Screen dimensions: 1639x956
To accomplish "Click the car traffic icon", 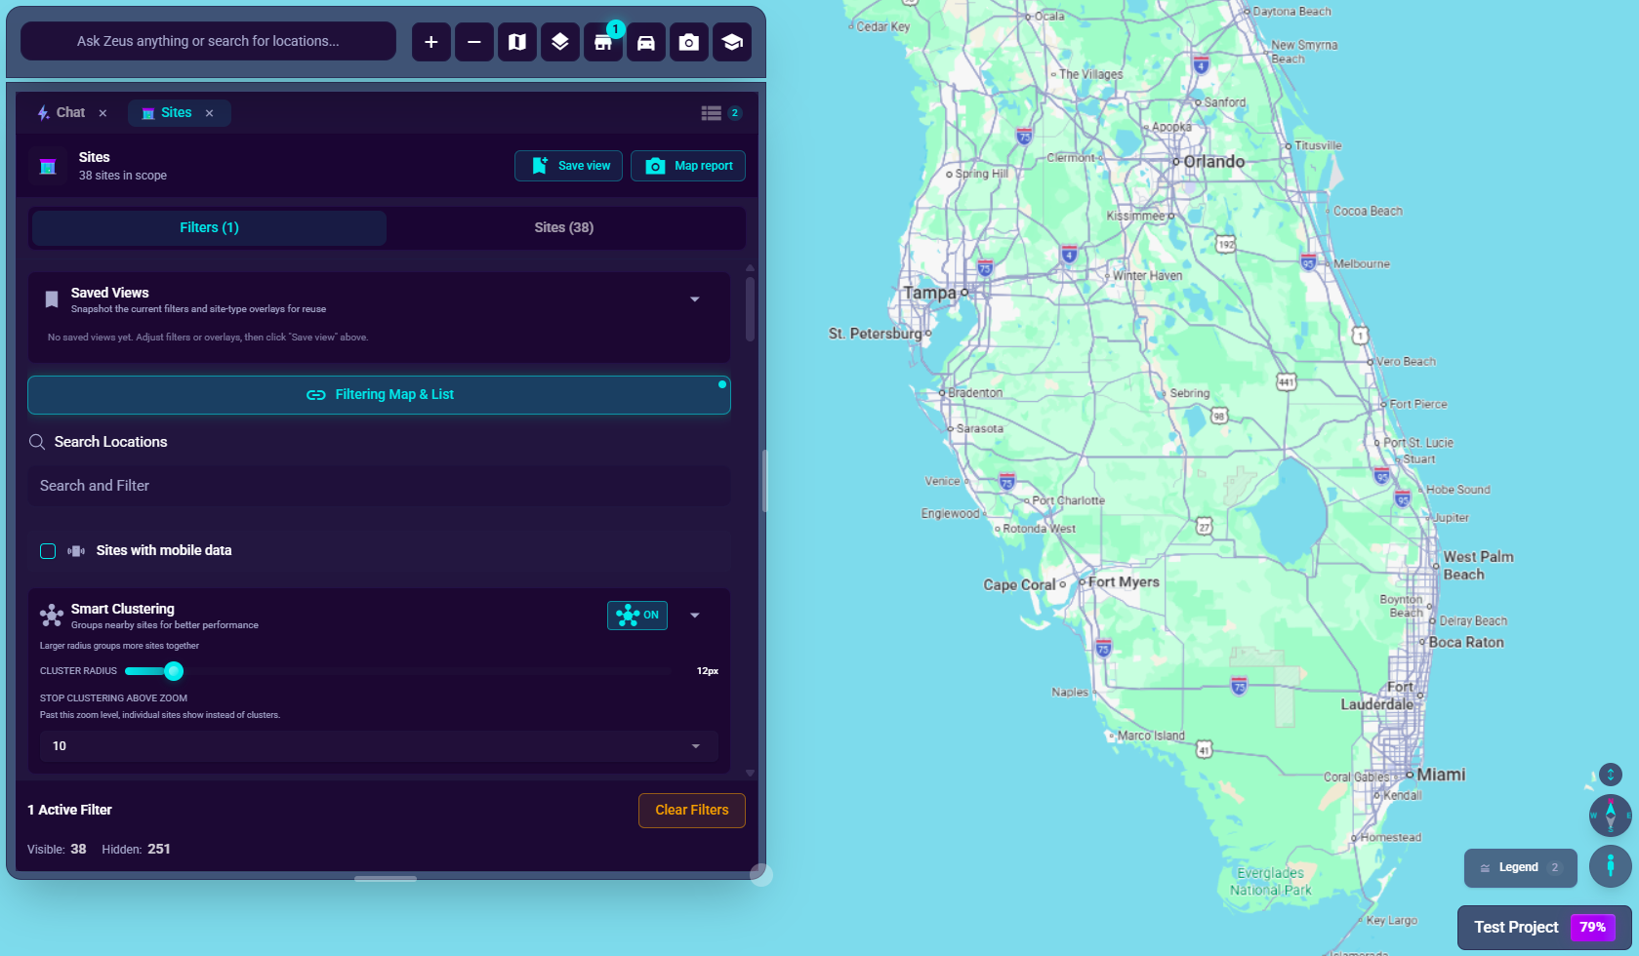I will tap(645, 42).
